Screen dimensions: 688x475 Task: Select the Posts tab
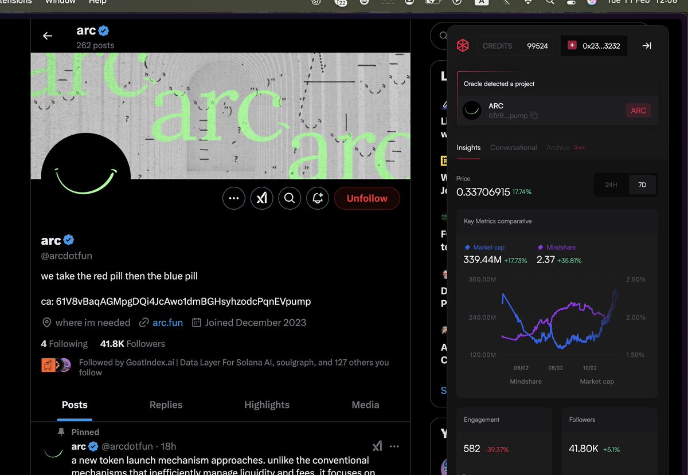point(75,405)
